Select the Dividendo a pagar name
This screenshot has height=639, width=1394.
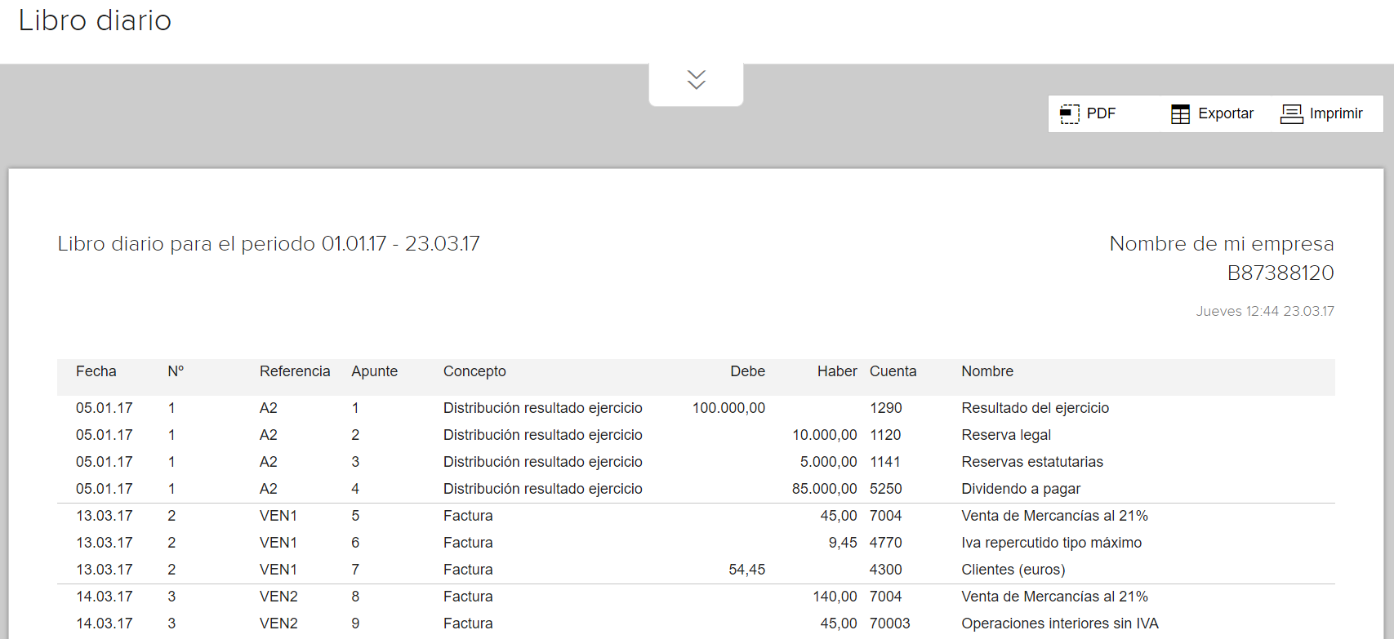point(1021,489)
